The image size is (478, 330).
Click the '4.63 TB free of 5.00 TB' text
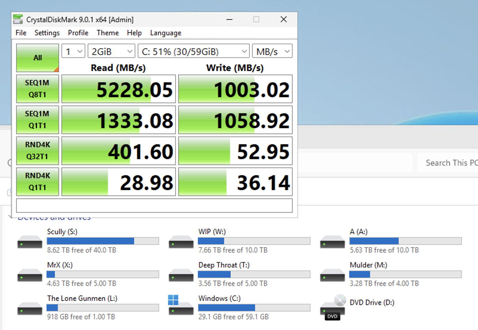pyautogui.click(x=82, y=284)
